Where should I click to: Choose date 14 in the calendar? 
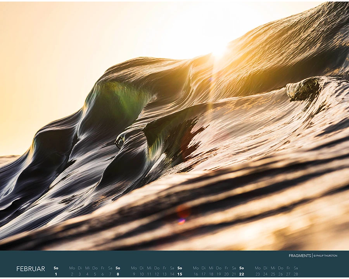(172, 274)
